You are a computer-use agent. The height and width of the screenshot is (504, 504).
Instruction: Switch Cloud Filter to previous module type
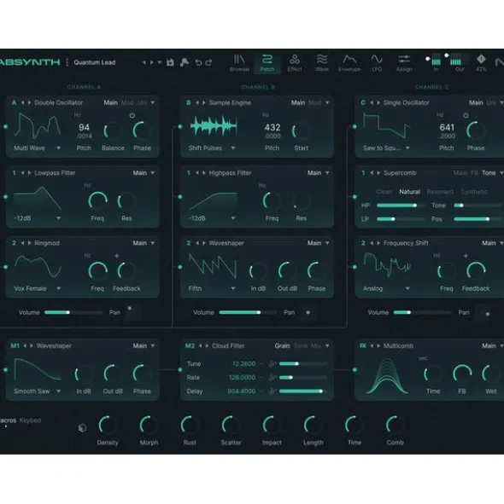(x=200, y=346)
